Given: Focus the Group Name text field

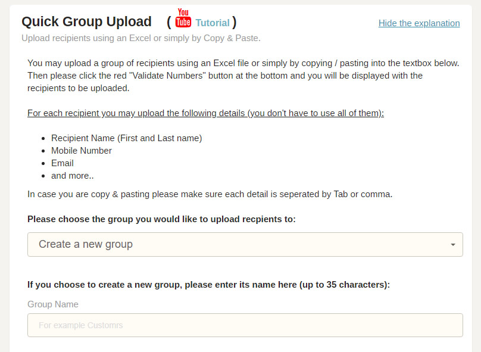Looking at the screenshot, I should tap(245, 325).
